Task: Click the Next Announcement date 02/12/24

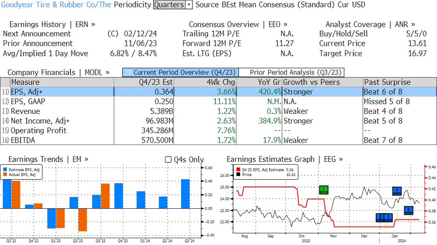Action: 140,34
